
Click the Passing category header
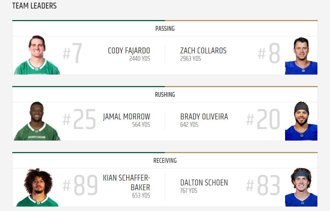point(165,29)
